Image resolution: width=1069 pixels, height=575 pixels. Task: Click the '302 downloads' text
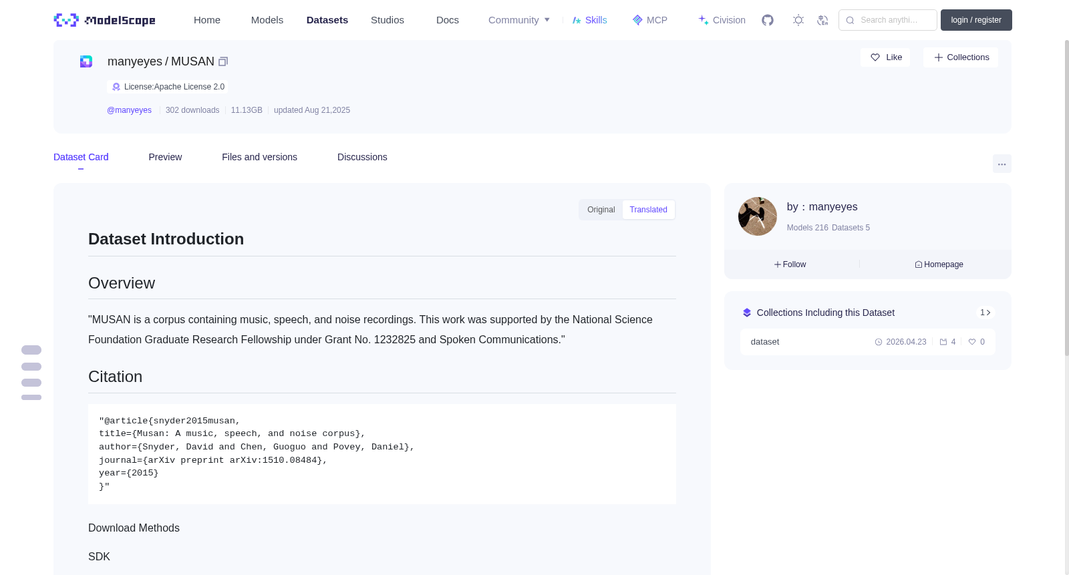pos(192,110)
